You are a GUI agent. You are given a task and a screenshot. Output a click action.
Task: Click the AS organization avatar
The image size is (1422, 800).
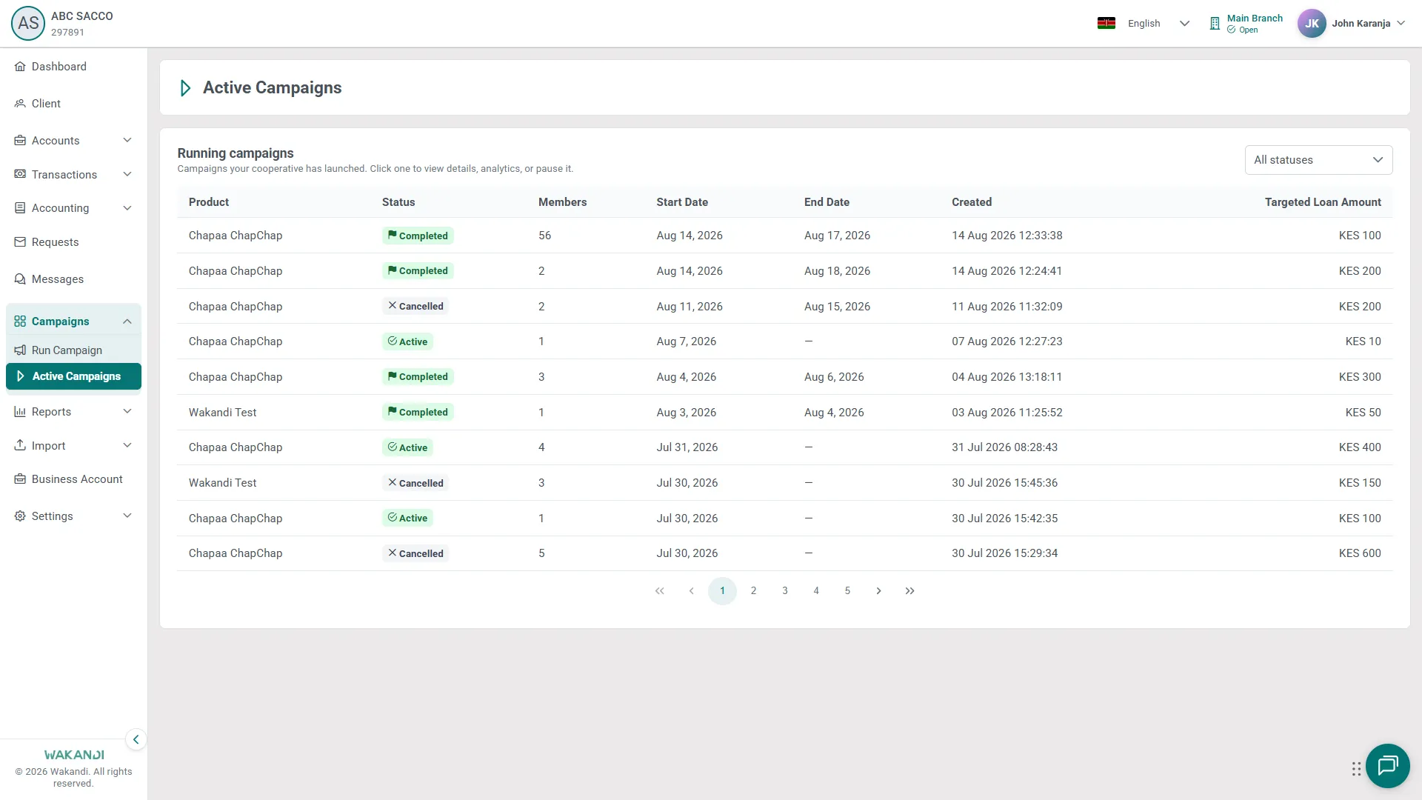pos(28,24)
